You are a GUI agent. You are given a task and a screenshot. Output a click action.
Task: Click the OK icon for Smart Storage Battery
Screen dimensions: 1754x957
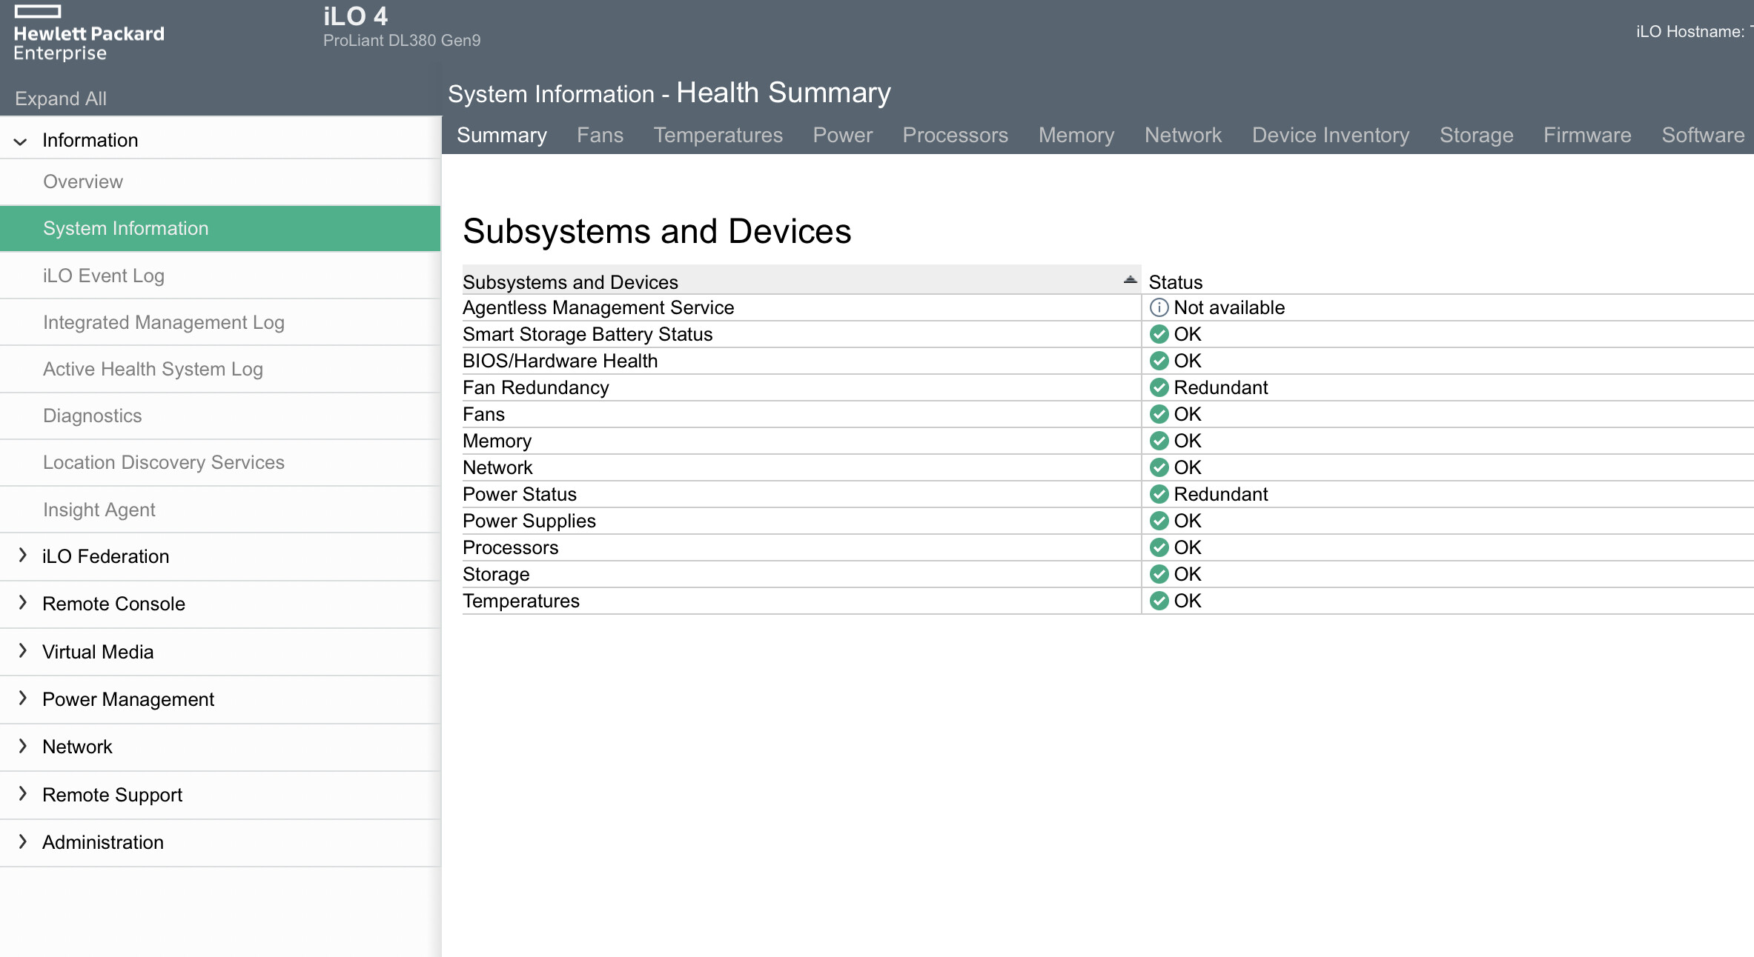1159,334
